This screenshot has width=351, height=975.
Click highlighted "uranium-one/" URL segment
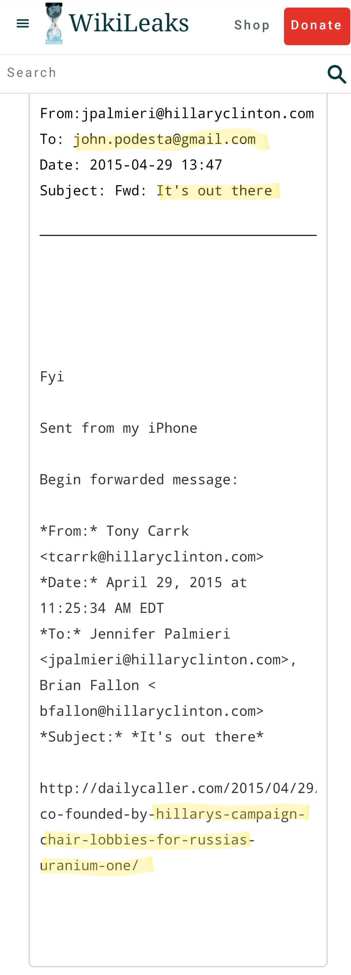point(89,865)
